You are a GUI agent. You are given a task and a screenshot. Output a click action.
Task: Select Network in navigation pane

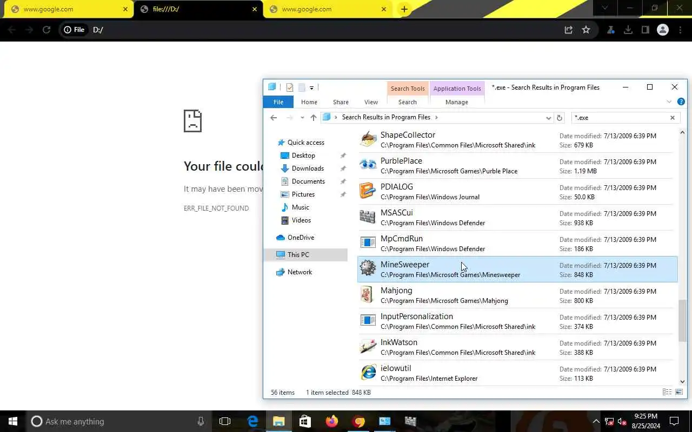pyautogui.click(x=300, y=272)
